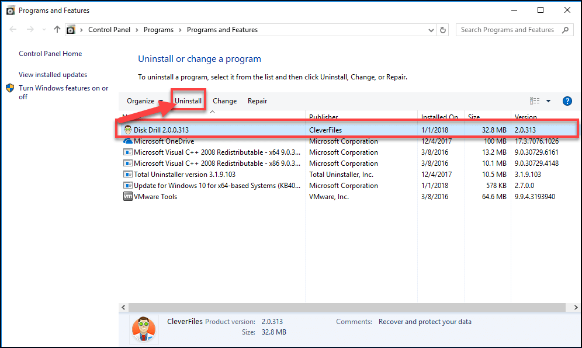
Task: Click the VMware Tools vm icon
Action: pyautogui.click(x=128, y=196)
